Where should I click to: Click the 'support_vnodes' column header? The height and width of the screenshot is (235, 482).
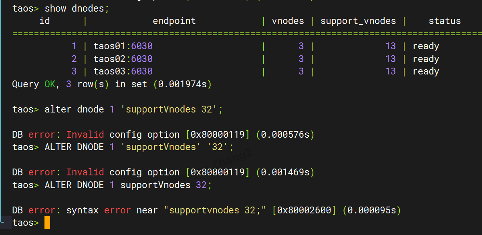[358, 21]
